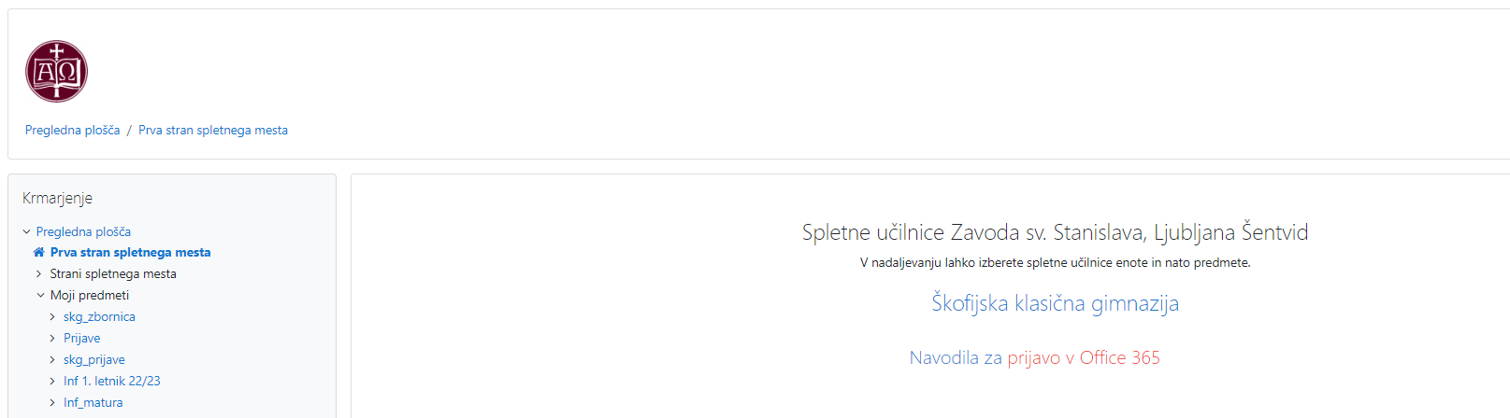This screenshot has width=1510, height=418.
Task: Select Pregledna plošča in navigation tree
Action: (x=83, y=231)
